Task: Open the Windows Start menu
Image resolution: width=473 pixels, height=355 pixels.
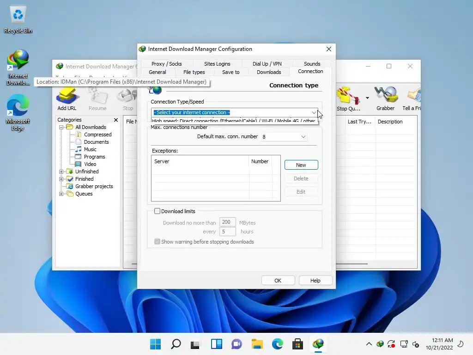Action: click(156, 344)
